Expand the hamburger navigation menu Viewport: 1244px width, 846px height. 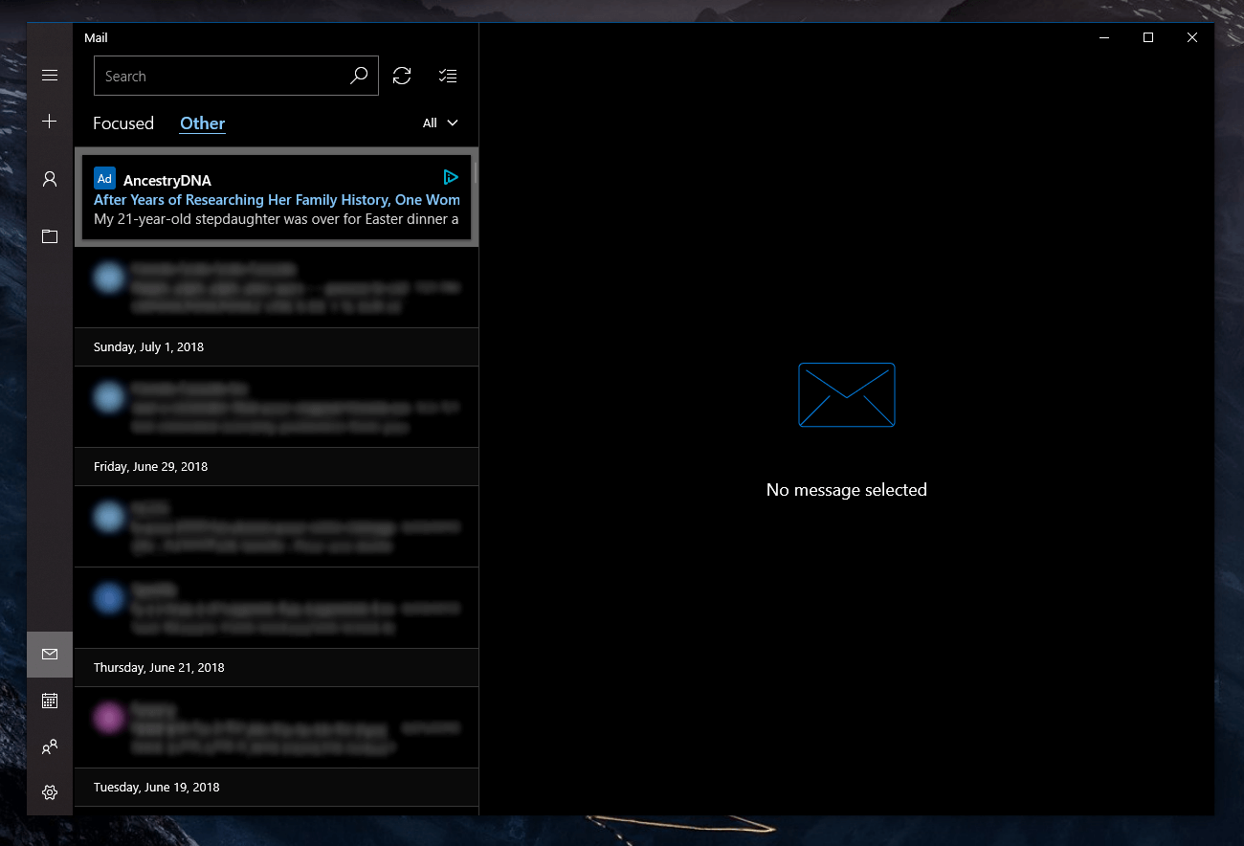coord(50,76)
